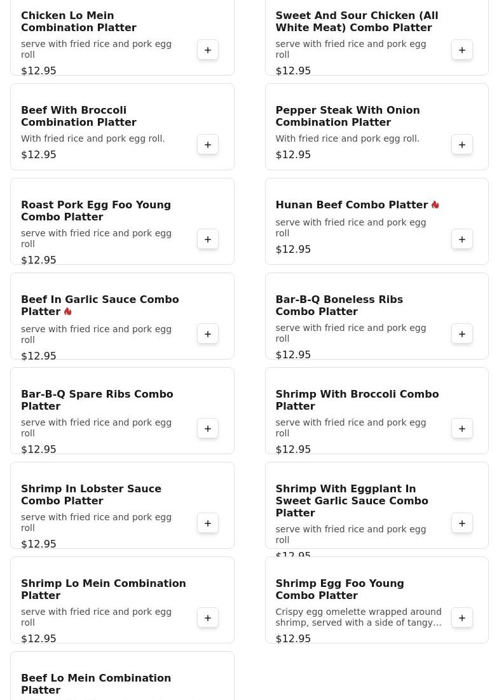Add Chicken Lo Mein Combination Platter
This screenshot has height=700, width=499.
(x=208, y=50)
